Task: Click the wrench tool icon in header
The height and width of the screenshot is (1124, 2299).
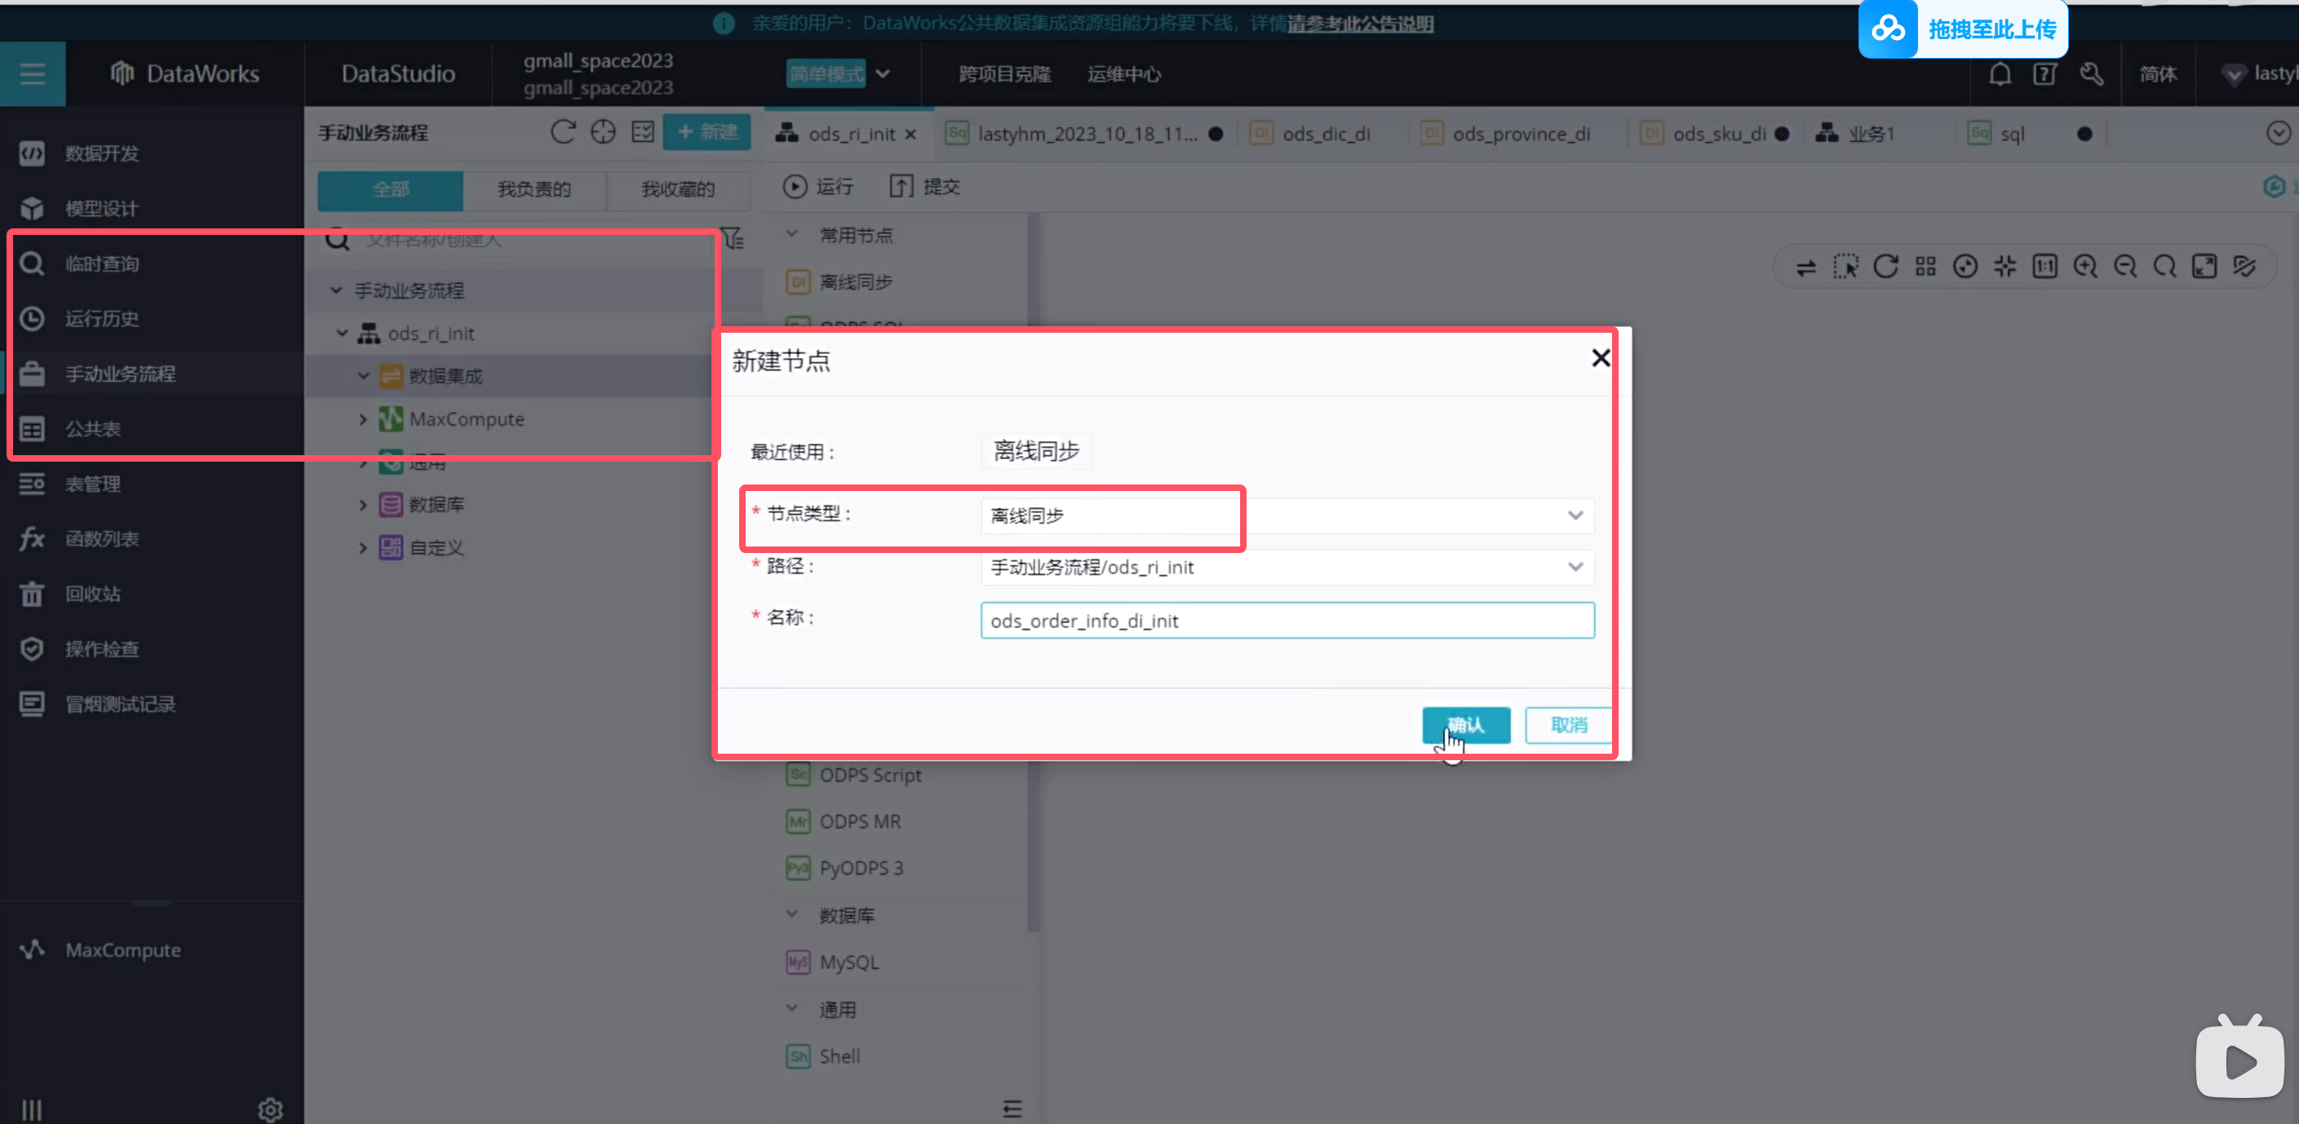Action: (2091, 74)
